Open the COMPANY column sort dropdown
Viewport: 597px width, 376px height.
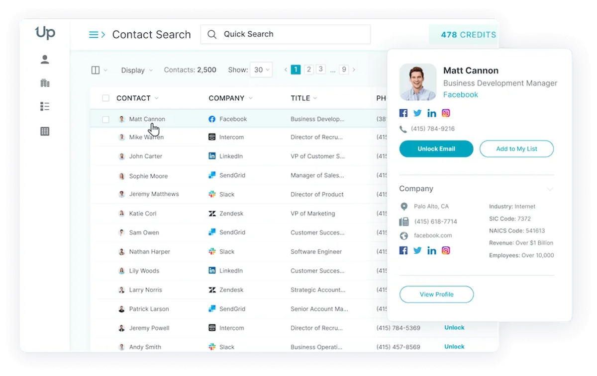(x=250, y=98)
